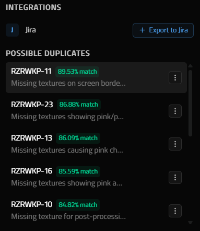Select the RZRWKP-13 duplicate entry
Viewport: 200px width, 231px height.
coord(96,144)
